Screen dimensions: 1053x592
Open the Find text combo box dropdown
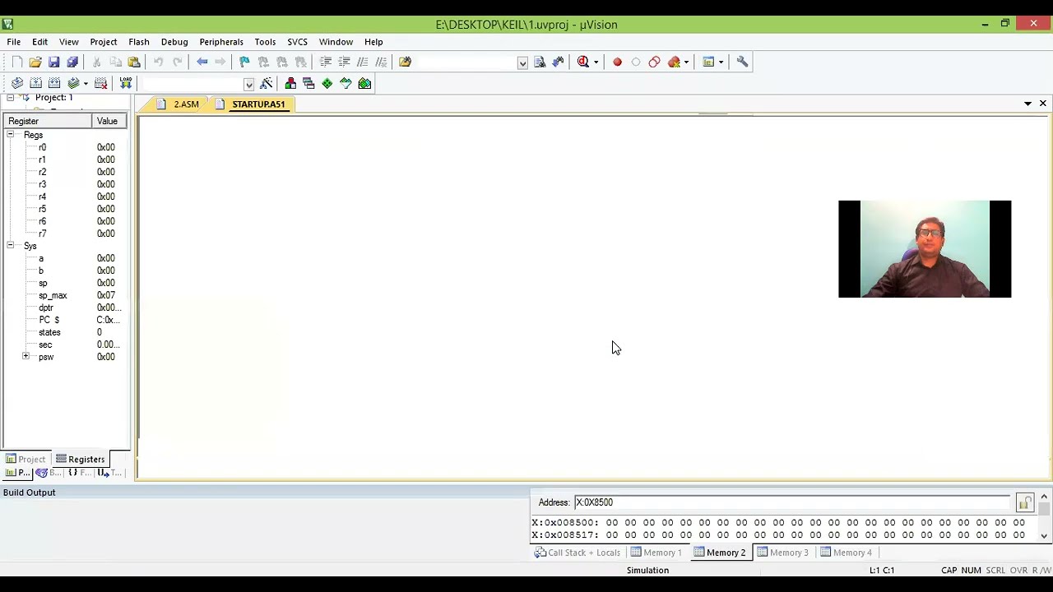pos(522,62)
